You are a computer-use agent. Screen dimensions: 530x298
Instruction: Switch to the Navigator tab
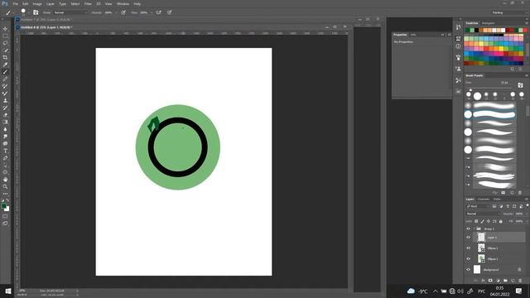(x=488, y=23)
